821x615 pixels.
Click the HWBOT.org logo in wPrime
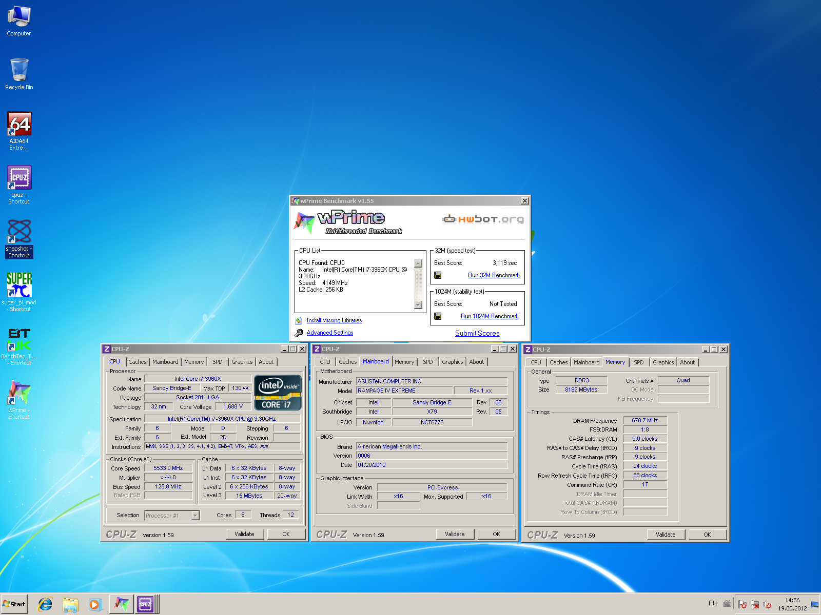(x=483, y=219)
